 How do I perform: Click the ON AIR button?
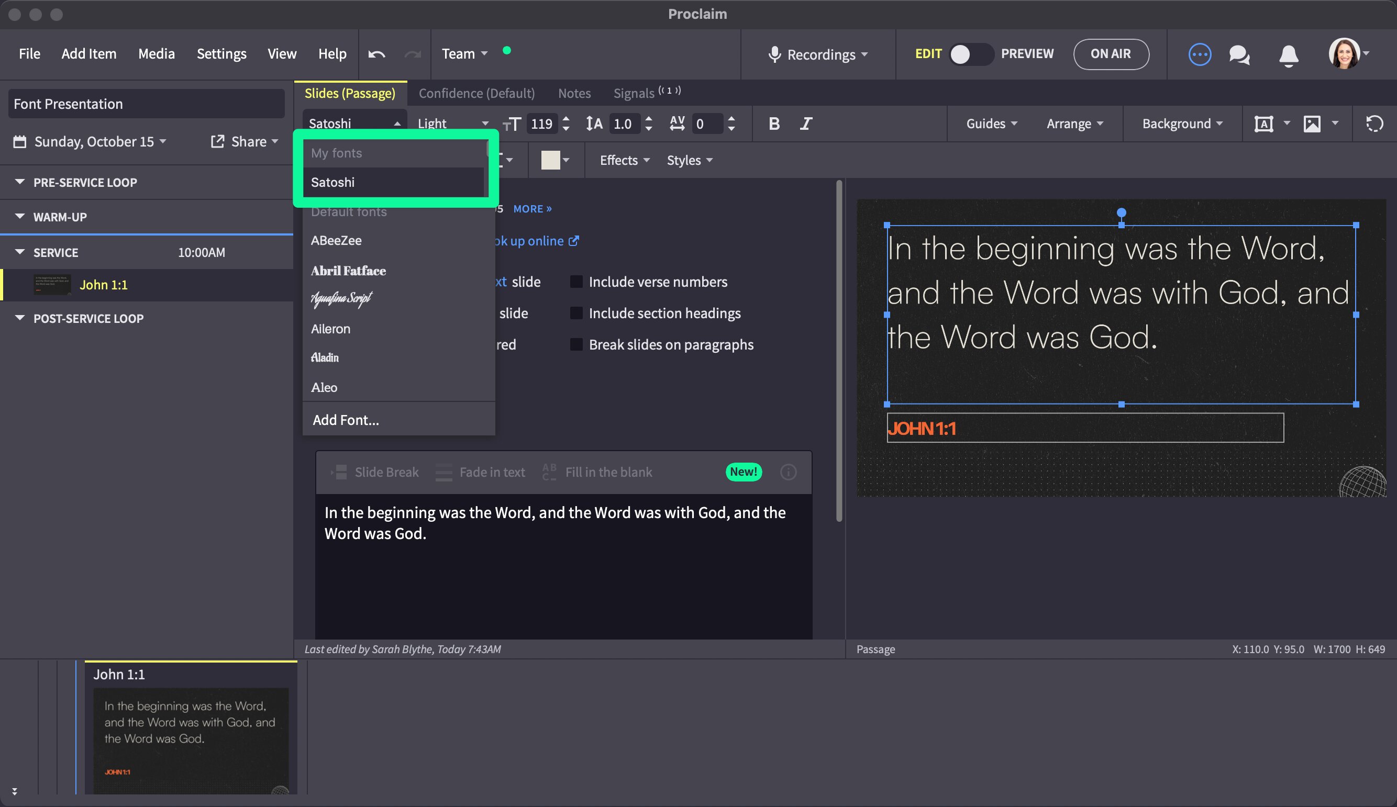1111,54
